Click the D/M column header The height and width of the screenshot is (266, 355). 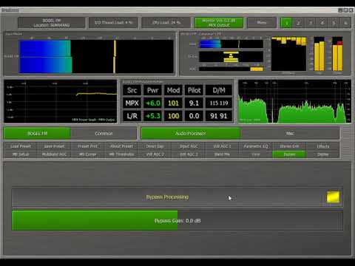(x=219, y=90)
